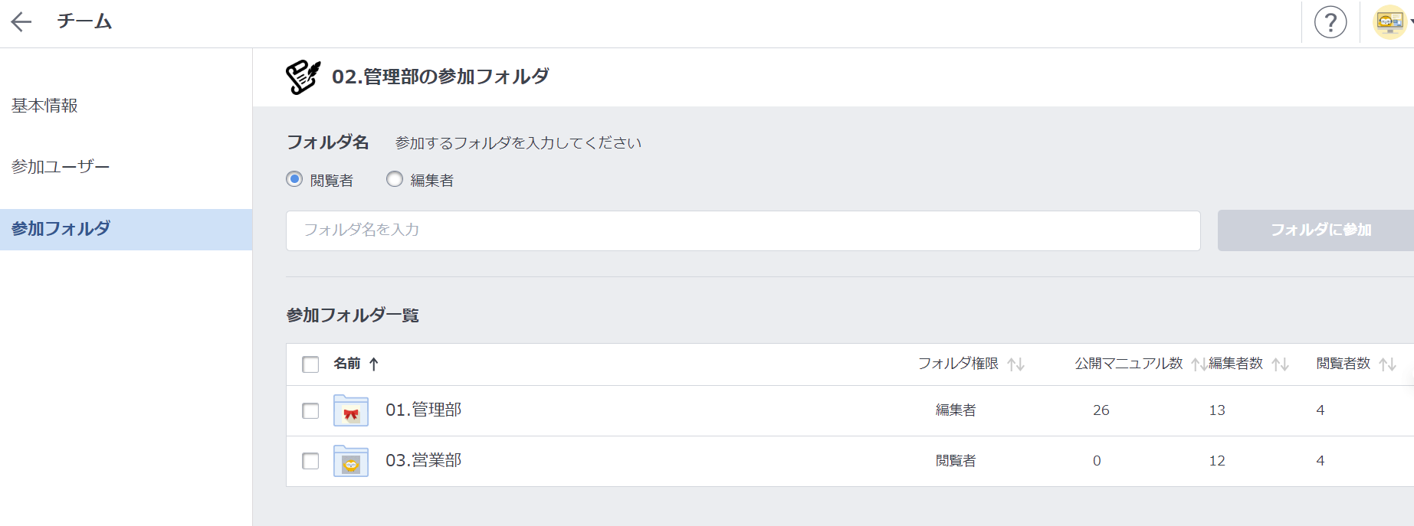Select the 閲覧者 radio button
This screenshot has height=526, width=1414.
294,179
